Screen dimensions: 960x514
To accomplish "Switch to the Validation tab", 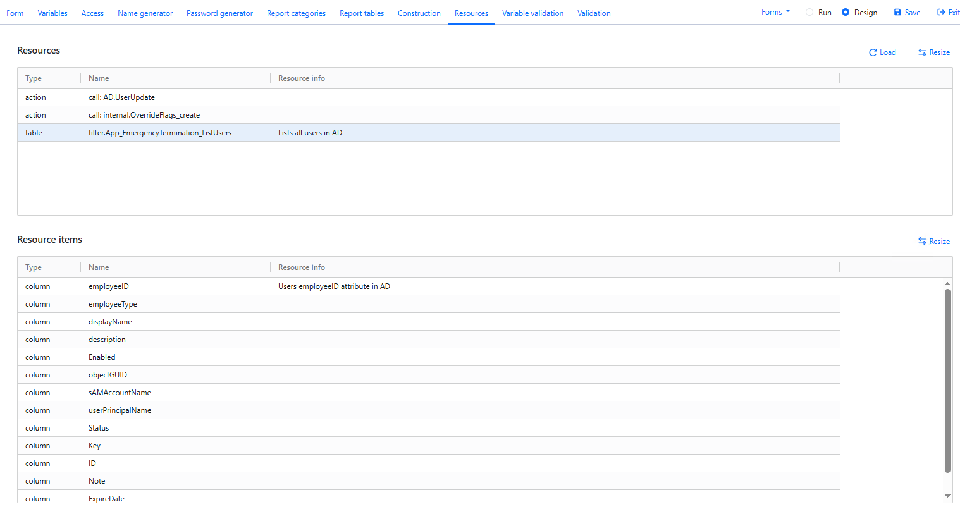I will [x=594, y=13].
